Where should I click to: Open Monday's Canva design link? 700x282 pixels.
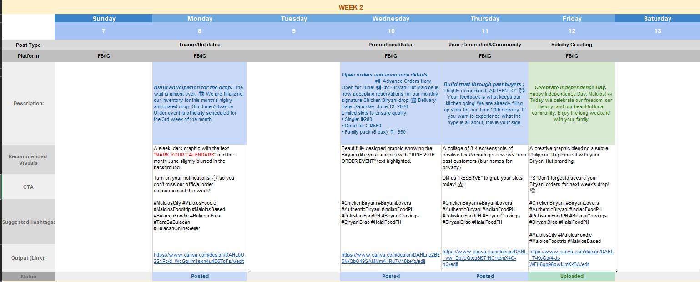click(199, 258)
